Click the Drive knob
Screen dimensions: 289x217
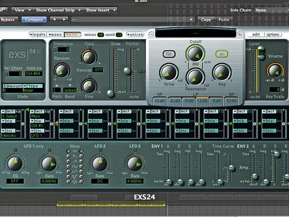point(169,72)
